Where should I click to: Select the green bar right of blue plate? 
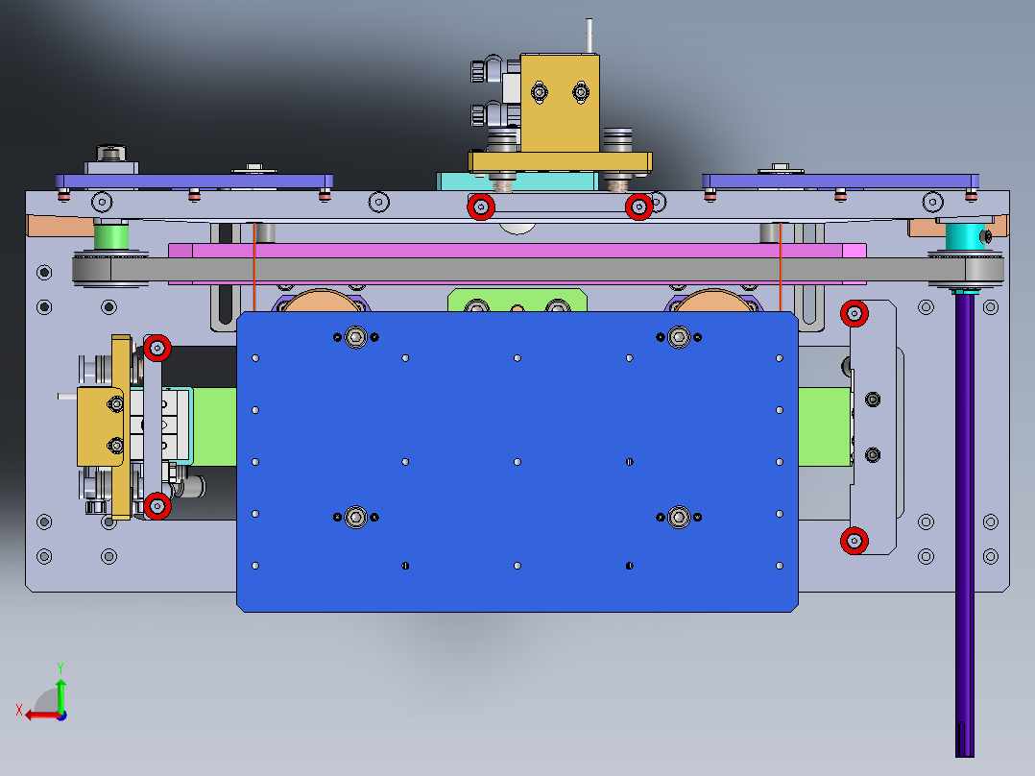[825, 426]
